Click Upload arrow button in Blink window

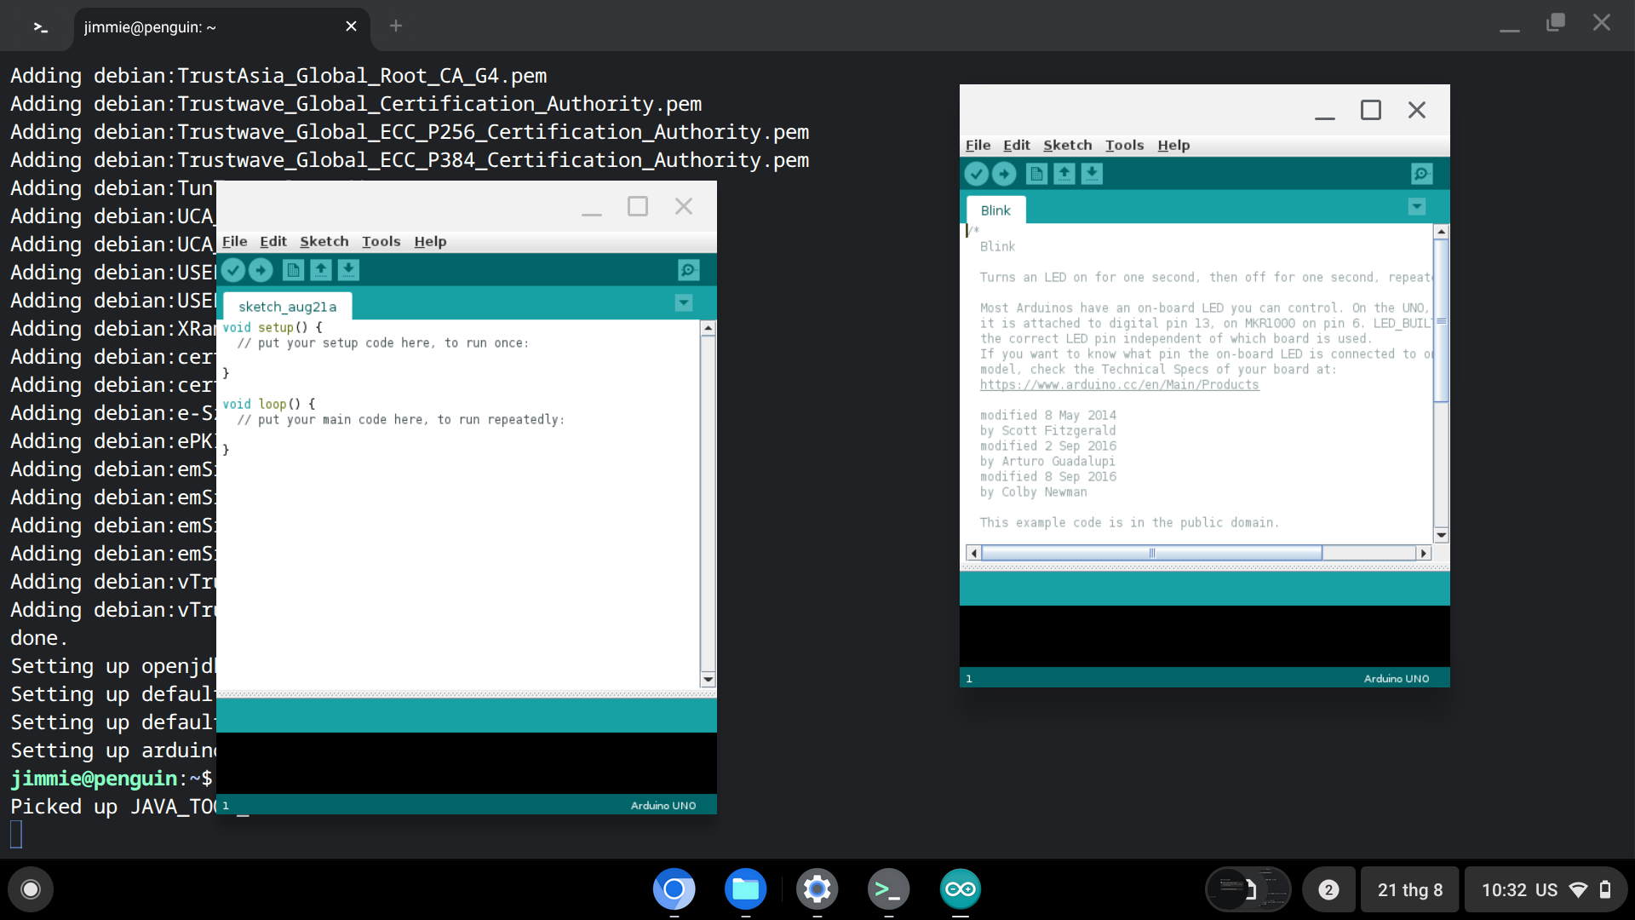[x=1004, y=174]
